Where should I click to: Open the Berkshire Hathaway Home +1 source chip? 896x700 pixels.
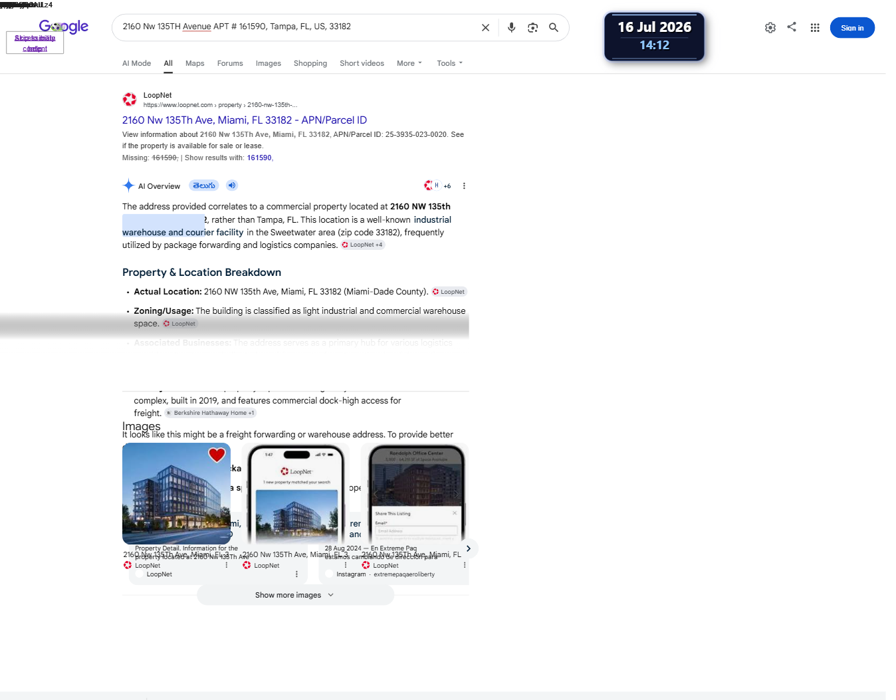tap(210, 413)
